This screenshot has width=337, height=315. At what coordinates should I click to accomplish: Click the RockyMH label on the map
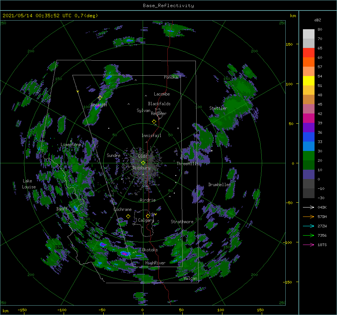click(99, 105)
